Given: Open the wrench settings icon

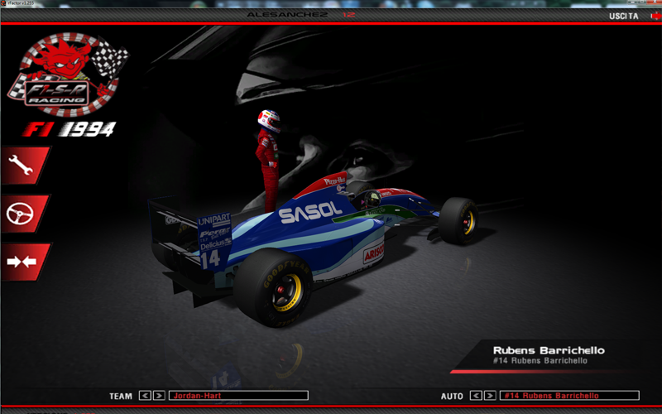Looking at the screenshot, I should [22, 166].
